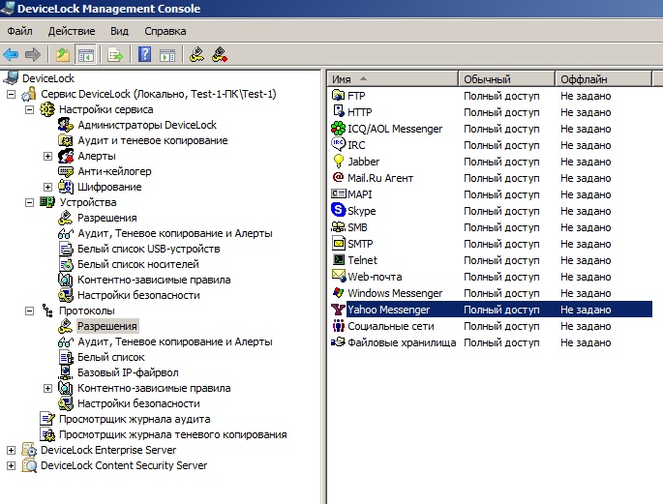The image size is (663, 504).
Task: Expand the Алерты node
Action: tap(47, 157)
